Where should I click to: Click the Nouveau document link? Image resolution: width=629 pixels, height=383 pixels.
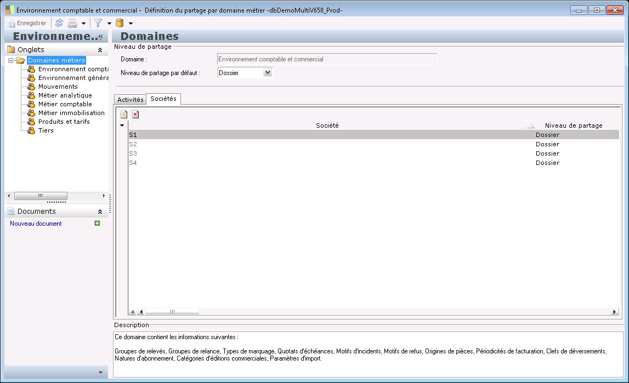pos(36,224)
